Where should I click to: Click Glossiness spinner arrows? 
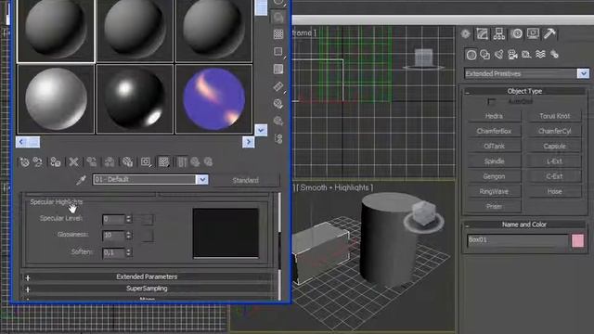click(x=129, y=235)
